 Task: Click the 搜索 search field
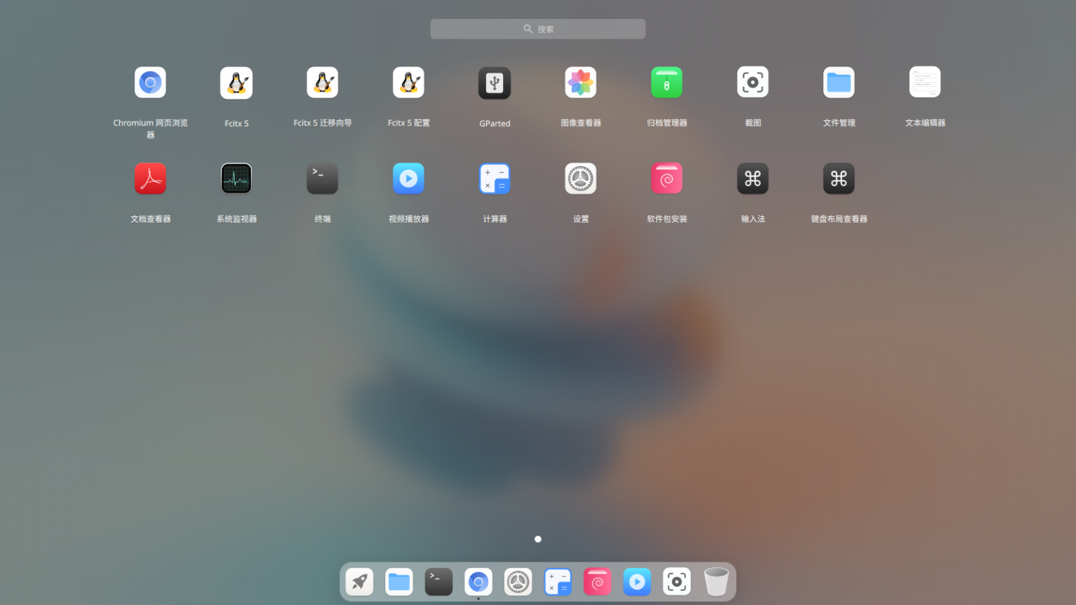point(537,29)
